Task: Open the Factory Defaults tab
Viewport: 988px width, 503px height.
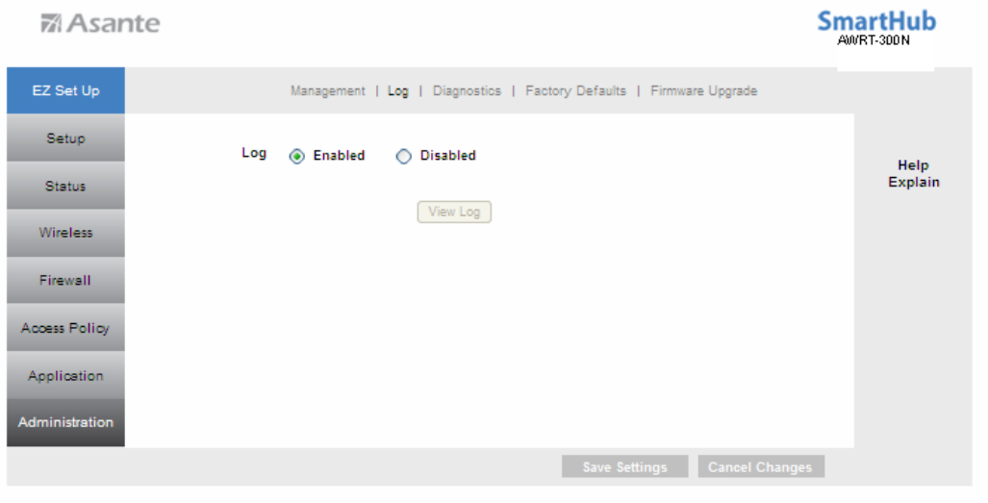Action: click(x=576, y=91)
